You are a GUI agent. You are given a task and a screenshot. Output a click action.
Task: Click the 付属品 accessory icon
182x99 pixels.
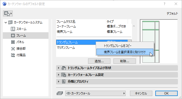(13, 55)
